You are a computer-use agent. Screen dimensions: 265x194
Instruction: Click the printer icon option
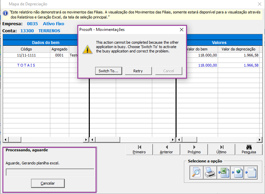(x=210, y=172)
